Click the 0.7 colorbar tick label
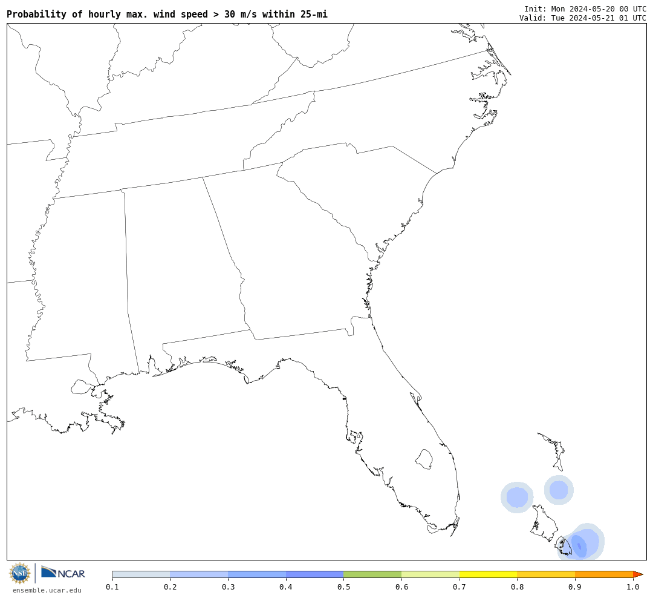 [x=460, y=587]
